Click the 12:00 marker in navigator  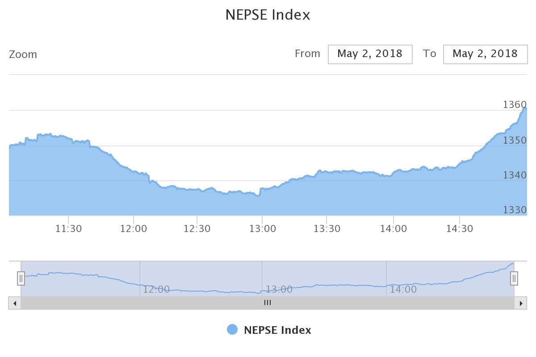[x=156, y=290]
